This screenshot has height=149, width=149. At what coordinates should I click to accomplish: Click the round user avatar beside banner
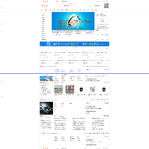pyautogui.click(x=98, y=15)
